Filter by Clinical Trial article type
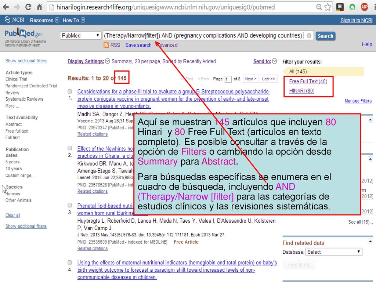 (x=16, y=79)
